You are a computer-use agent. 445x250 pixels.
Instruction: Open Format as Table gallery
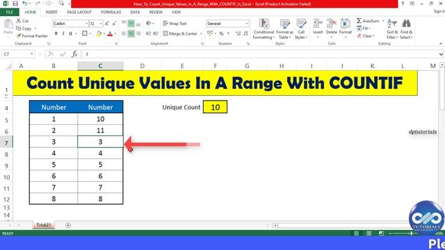pos(284,29)
